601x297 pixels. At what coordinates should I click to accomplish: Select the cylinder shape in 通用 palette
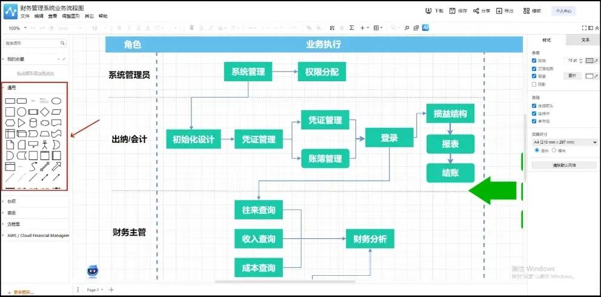pyautogui.click(x=33, y=122)
